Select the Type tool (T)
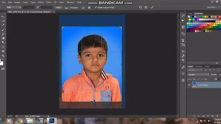 3,47
